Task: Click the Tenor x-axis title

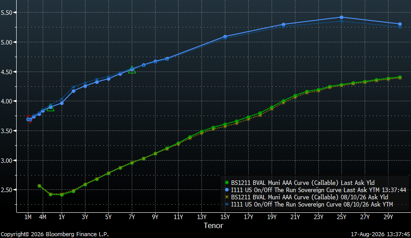Action: click(x=213, y=225)
